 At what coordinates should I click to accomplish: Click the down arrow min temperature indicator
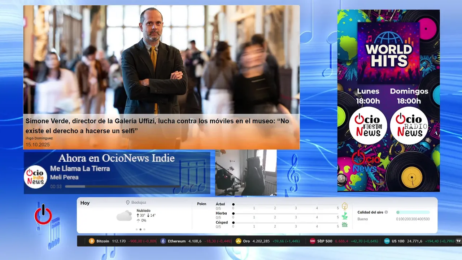coord(148,215)
